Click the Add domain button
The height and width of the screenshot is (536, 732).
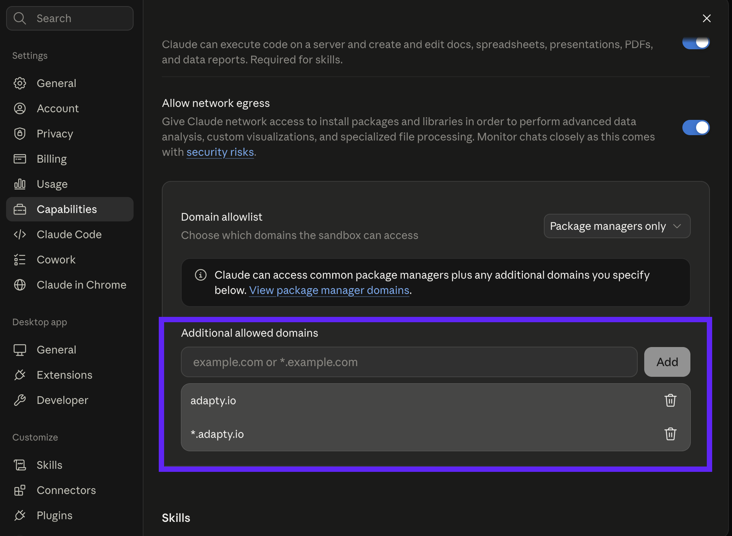(x=667, y=362)
